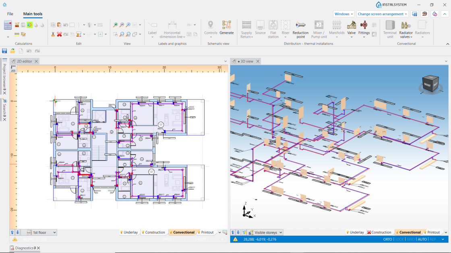This screenshot has width=451, height=253.
Task: Toggle Construction layer in 3D view
Action: tap(379, 233)
